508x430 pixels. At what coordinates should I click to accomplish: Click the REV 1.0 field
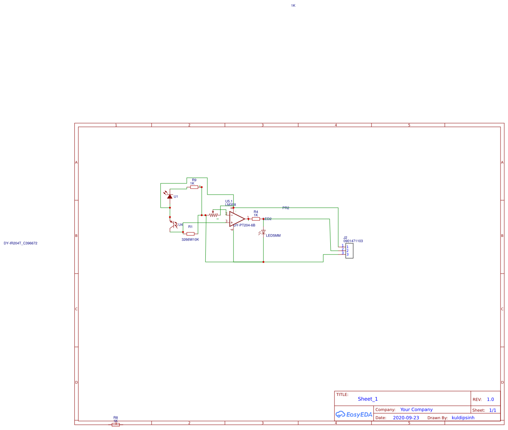coord(490,399)
